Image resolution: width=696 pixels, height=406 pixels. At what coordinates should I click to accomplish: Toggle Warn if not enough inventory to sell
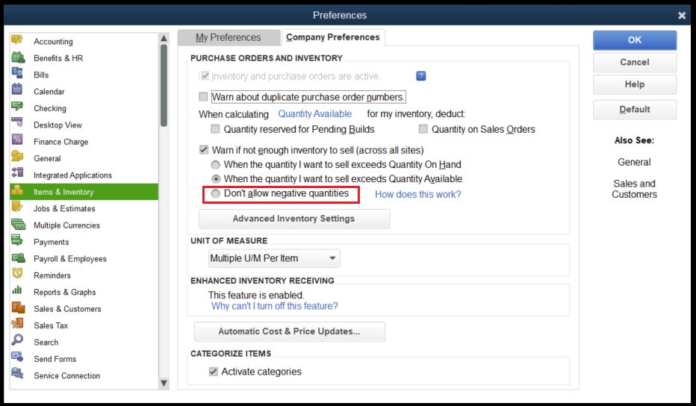(203, 150)
